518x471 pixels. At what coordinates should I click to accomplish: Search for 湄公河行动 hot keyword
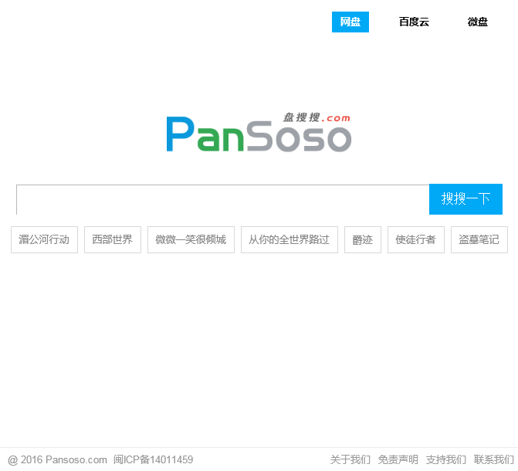[44, 239]
